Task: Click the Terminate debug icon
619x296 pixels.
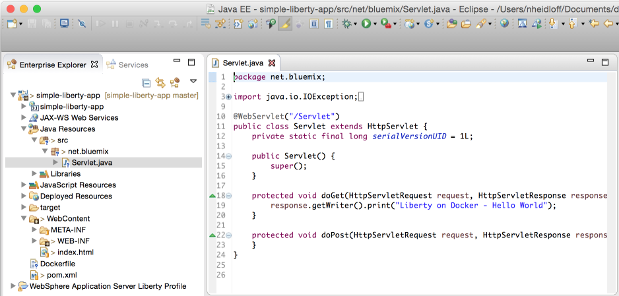Action: (x=129, y=24)
